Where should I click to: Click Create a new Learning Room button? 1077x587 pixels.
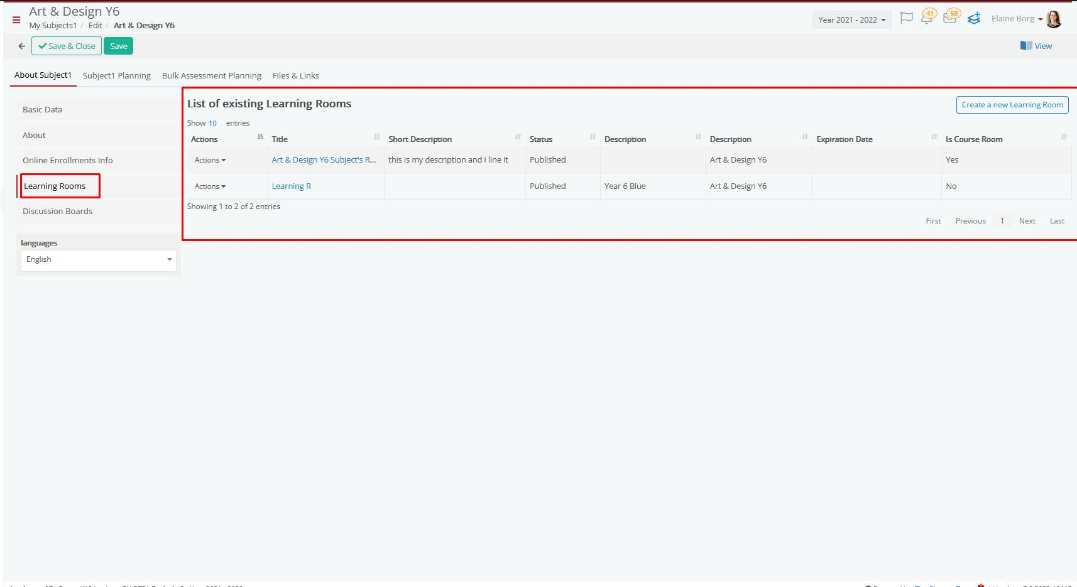(x=1012, y=105)
